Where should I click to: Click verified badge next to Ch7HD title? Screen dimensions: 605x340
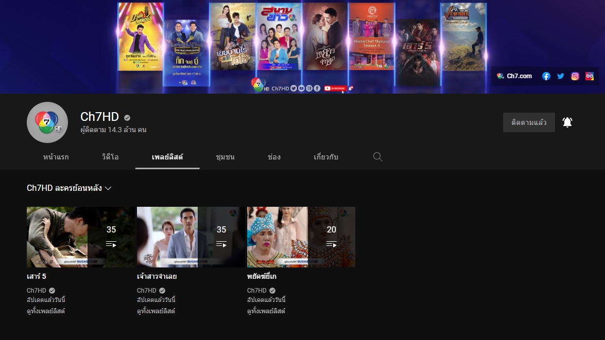(x=127, y=118)
